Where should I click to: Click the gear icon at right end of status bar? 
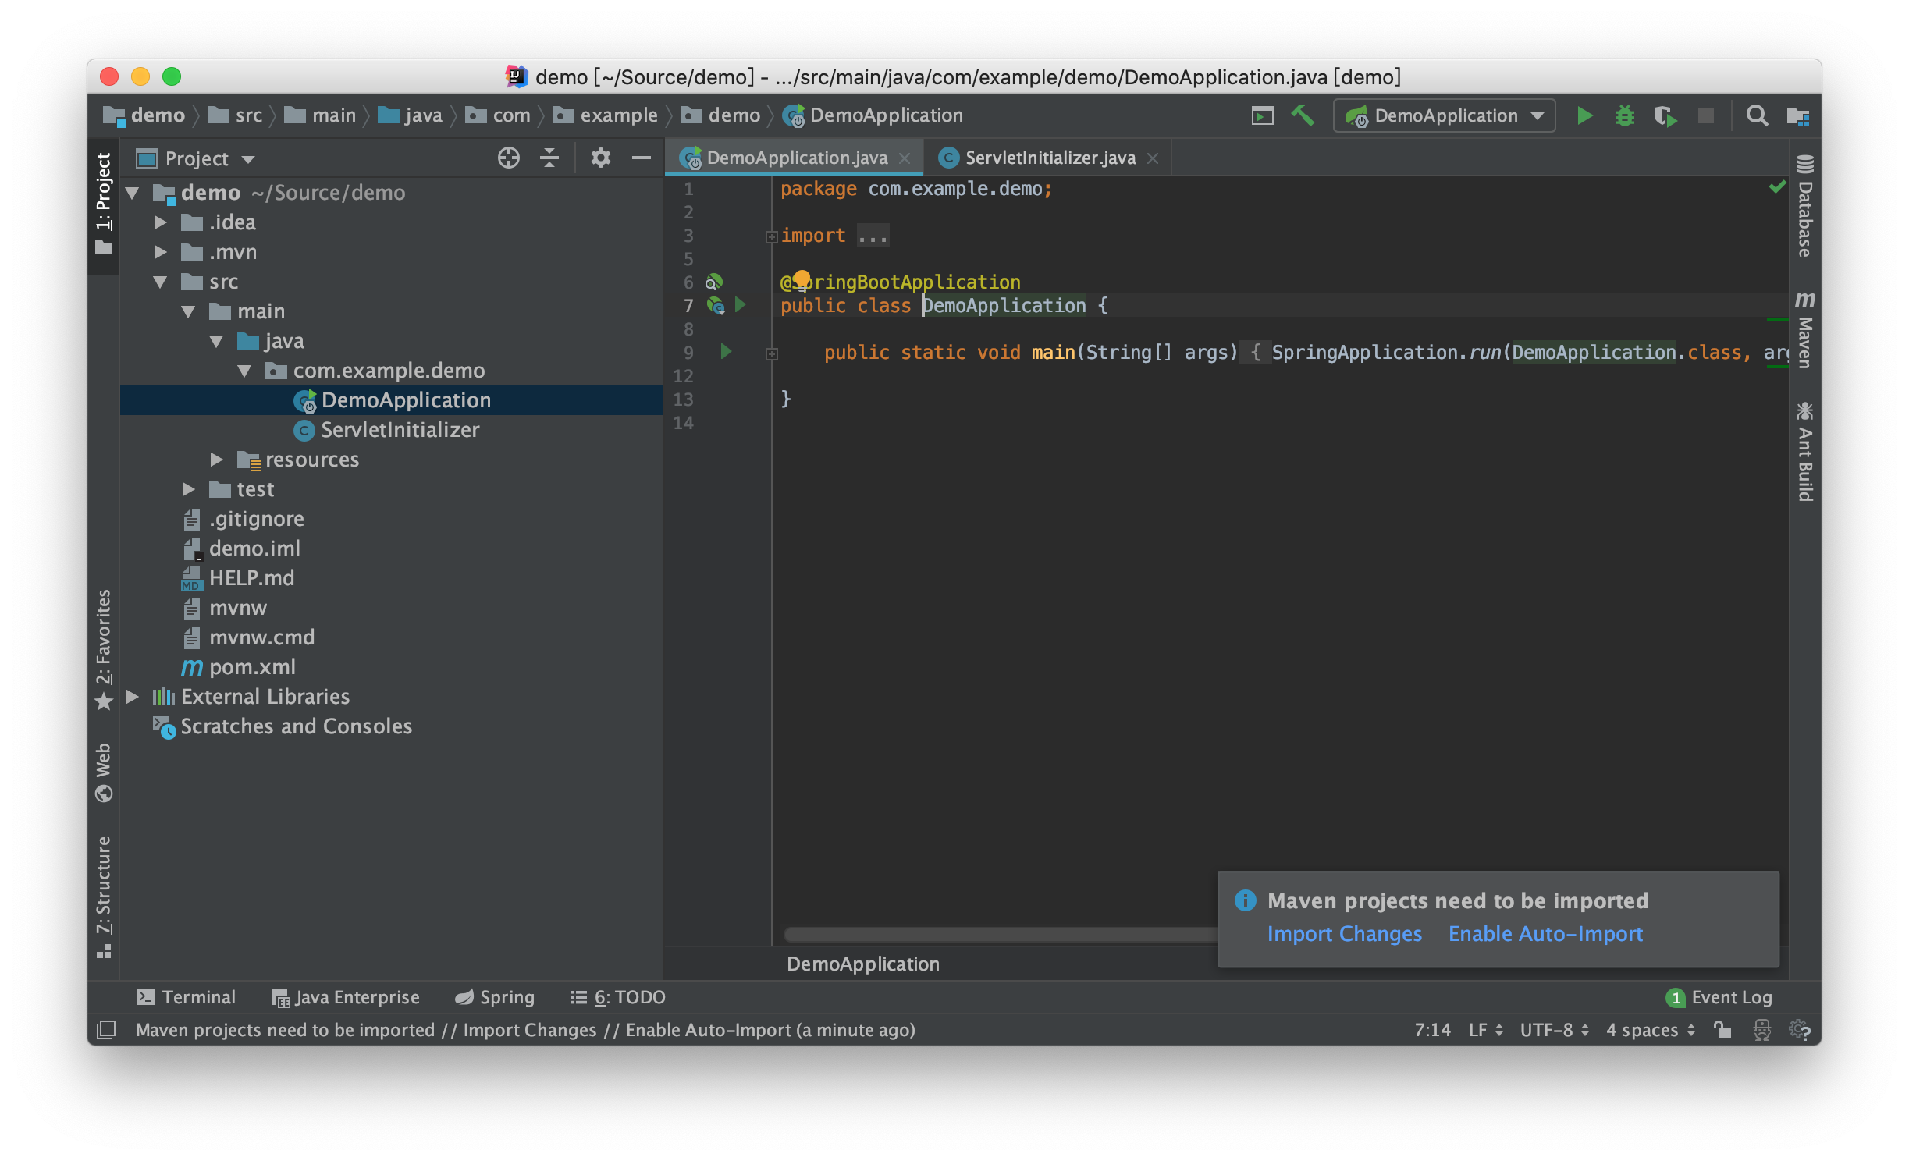[1799, 1030]
